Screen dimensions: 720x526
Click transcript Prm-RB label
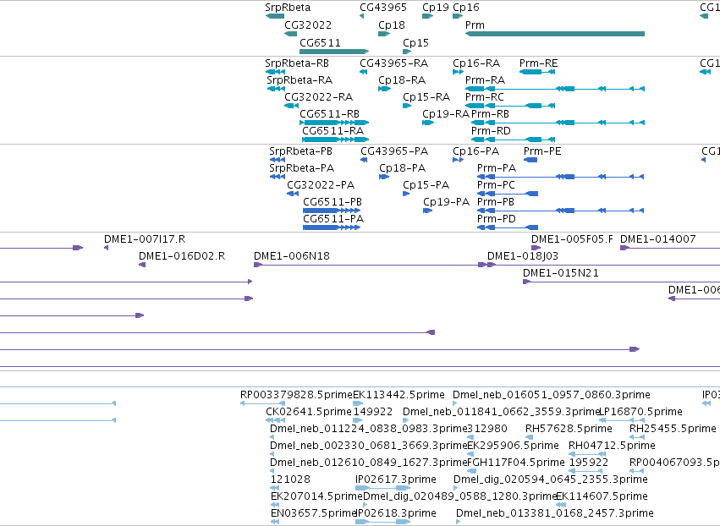coord(490,114)
